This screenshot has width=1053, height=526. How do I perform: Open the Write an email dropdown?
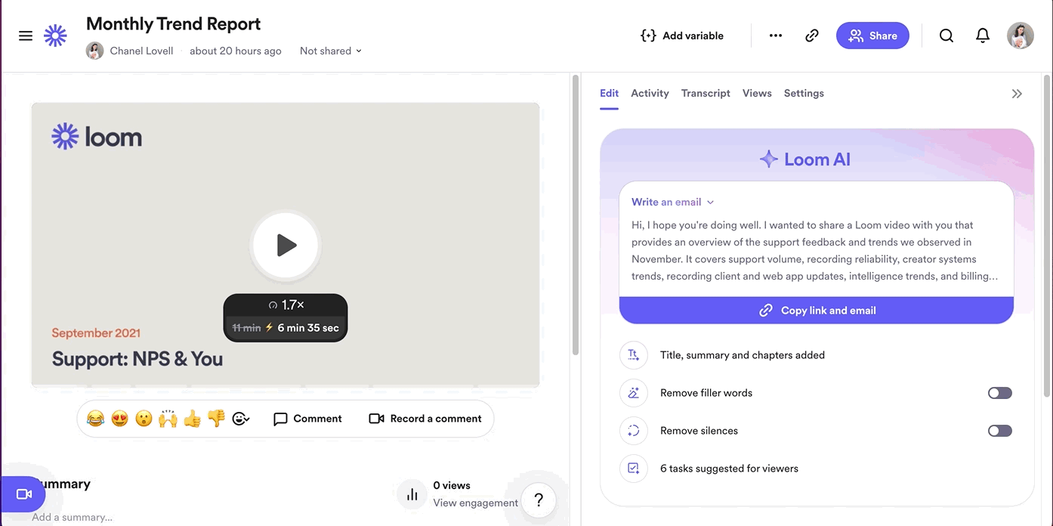(672, 202)
